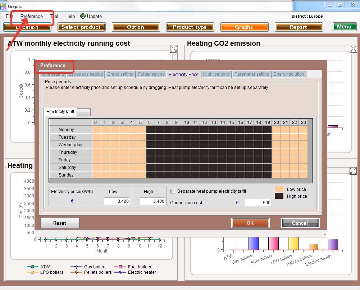
Task: Switch to the Night setback tab
Action: coord(216,74)
